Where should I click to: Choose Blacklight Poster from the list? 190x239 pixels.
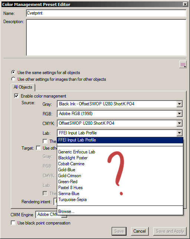pos(120,158)
